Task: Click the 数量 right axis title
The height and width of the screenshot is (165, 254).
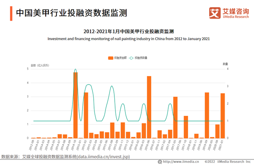Action: coord(225,64)
